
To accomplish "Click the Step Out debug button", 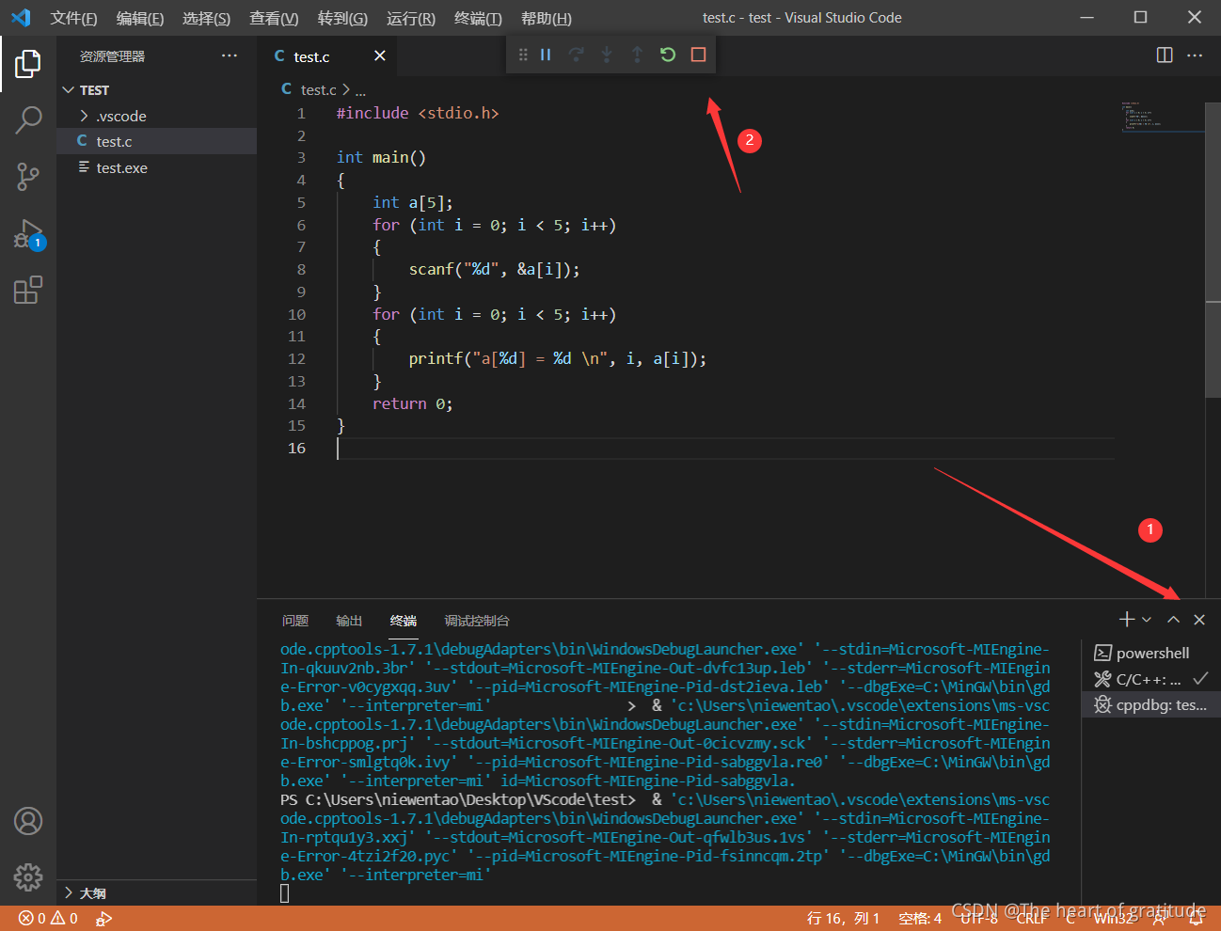I will point(637,55).
